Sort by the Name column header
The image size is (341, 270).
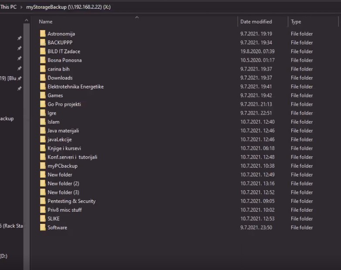46,22
